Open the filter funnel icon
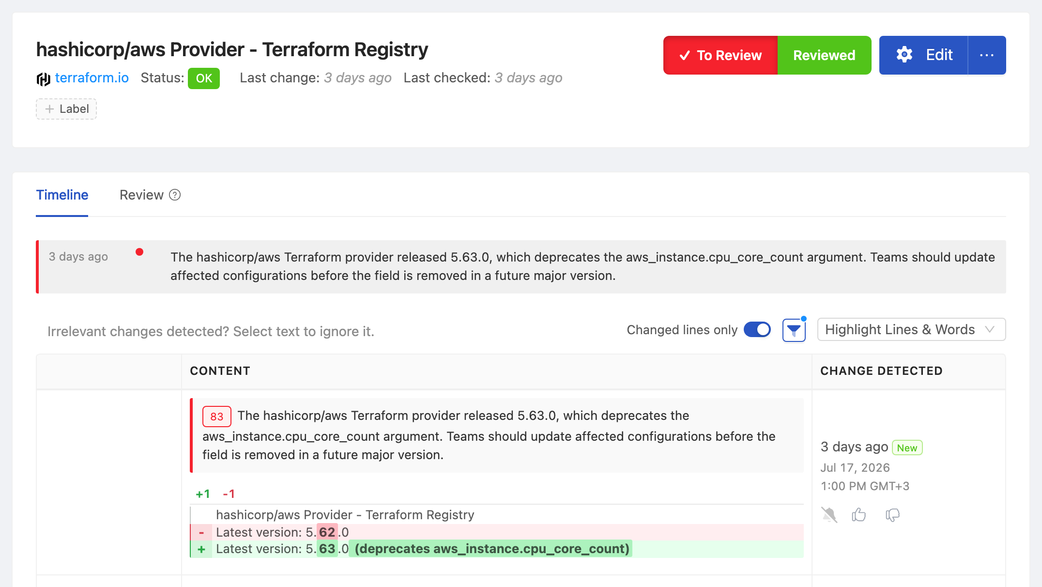 point(794,330)
